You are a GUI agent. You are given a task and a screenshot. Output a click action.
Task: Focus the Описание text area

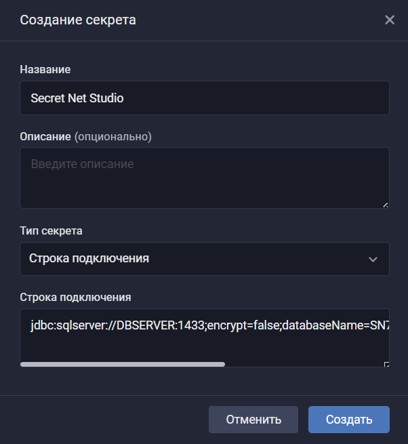coord(205,178)
